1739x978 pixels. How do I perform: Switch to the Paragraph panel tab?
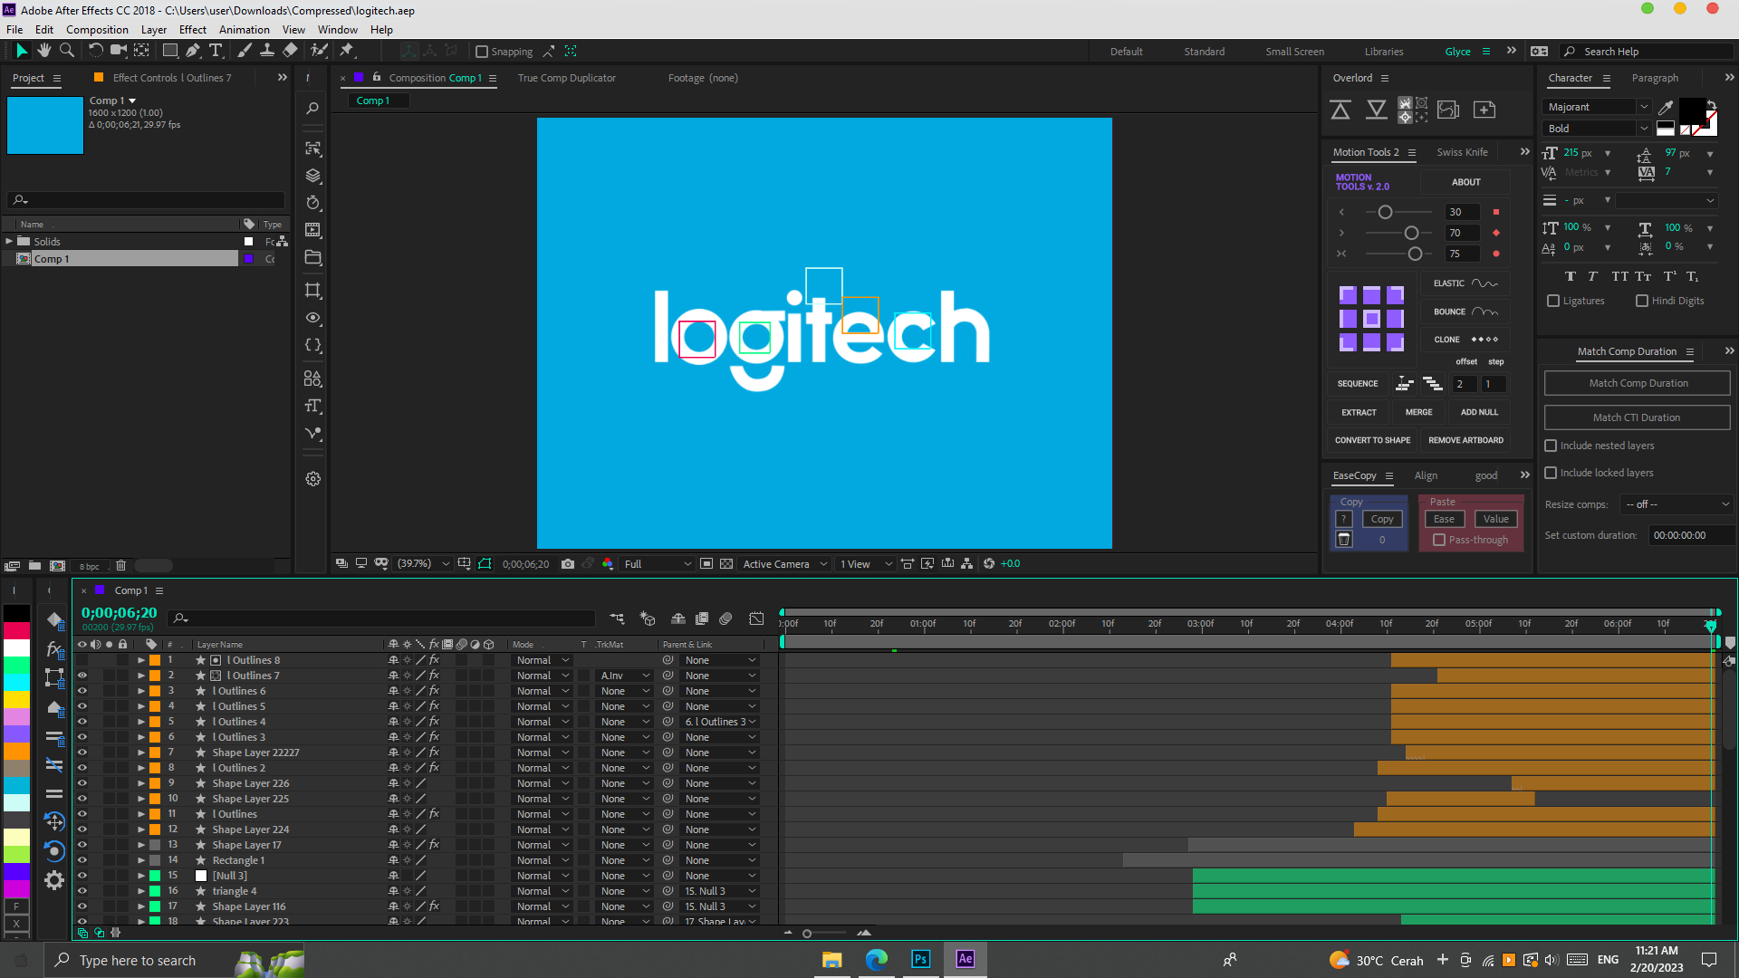[1655, 78]
